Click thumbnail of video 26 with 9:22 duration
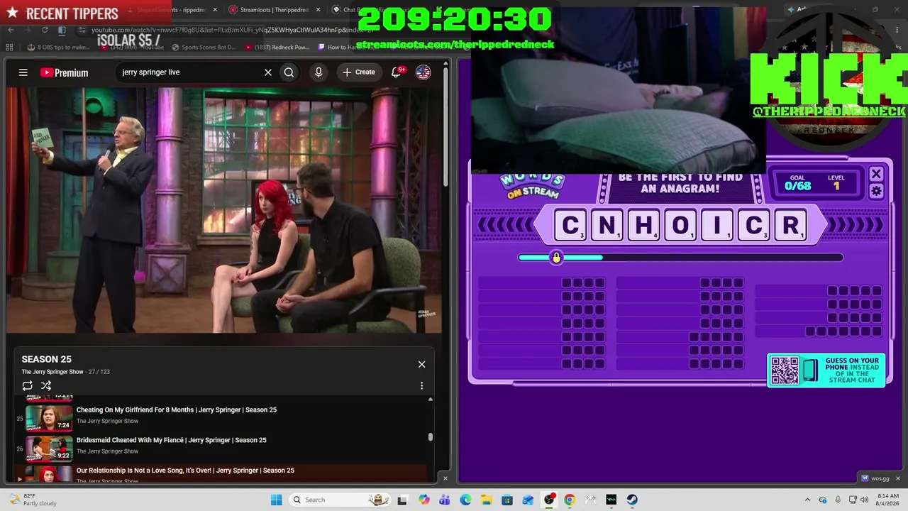Viewport: 908px width, 511px height. tap(49, 449)
